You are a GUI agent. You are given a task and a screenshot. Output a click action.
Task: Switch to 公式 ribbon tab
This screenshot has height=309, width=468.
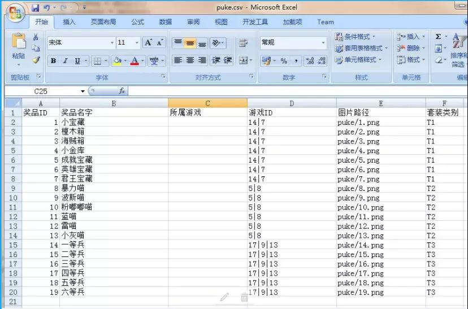137,22
